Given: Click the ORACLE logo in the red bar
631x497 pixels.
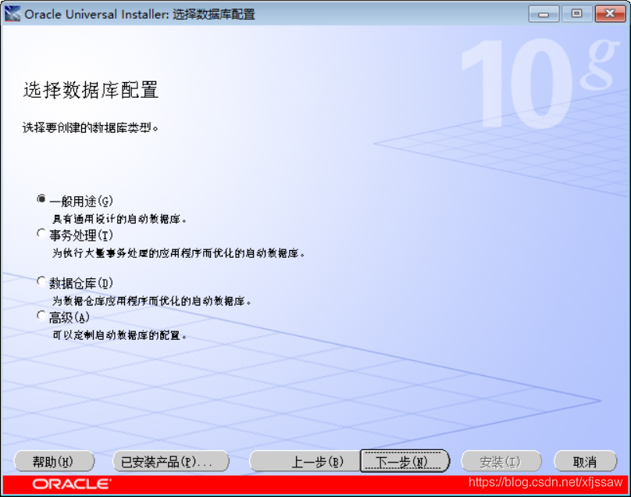Looking at the screenshot, I should coord(72,484).
